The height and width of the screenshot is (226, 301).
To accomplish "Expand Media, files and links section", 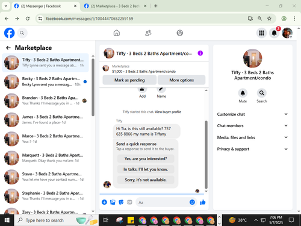I will click(x=252, y=137).
